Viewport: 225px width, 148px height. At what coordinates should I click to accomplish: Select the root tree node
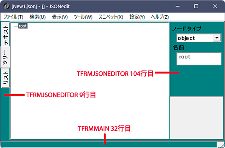[23, 26]
